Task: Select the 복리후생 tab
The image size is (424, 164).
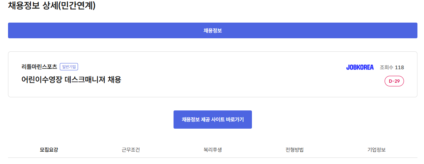Action: pos(213,150)
